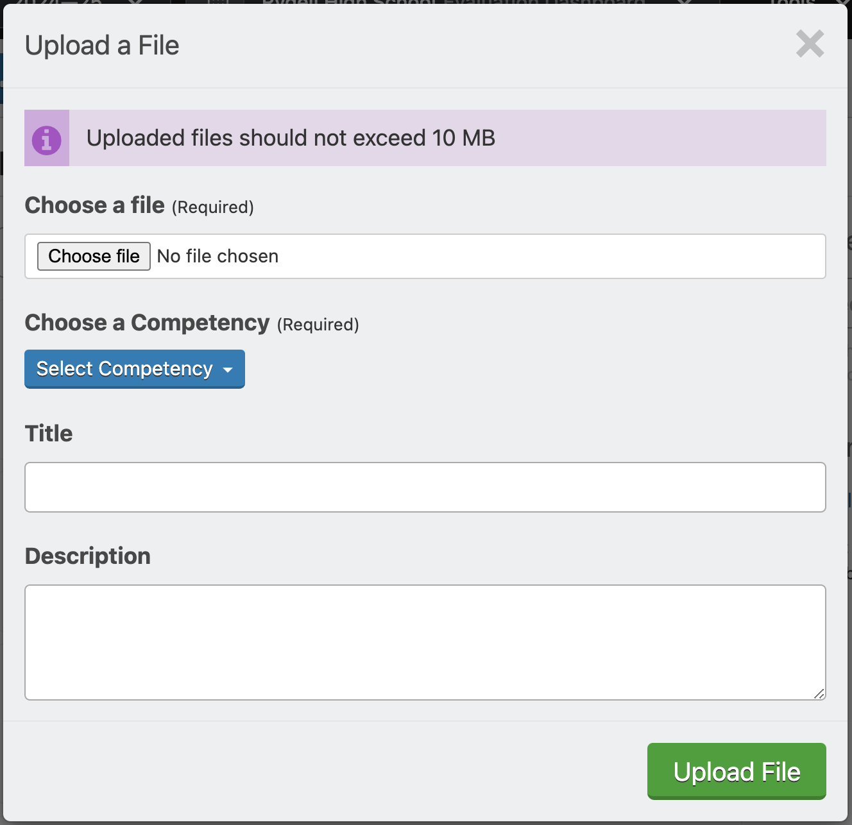Open the Rydell High School Evaluation Dashboard switcher

(x=449, y=4)
